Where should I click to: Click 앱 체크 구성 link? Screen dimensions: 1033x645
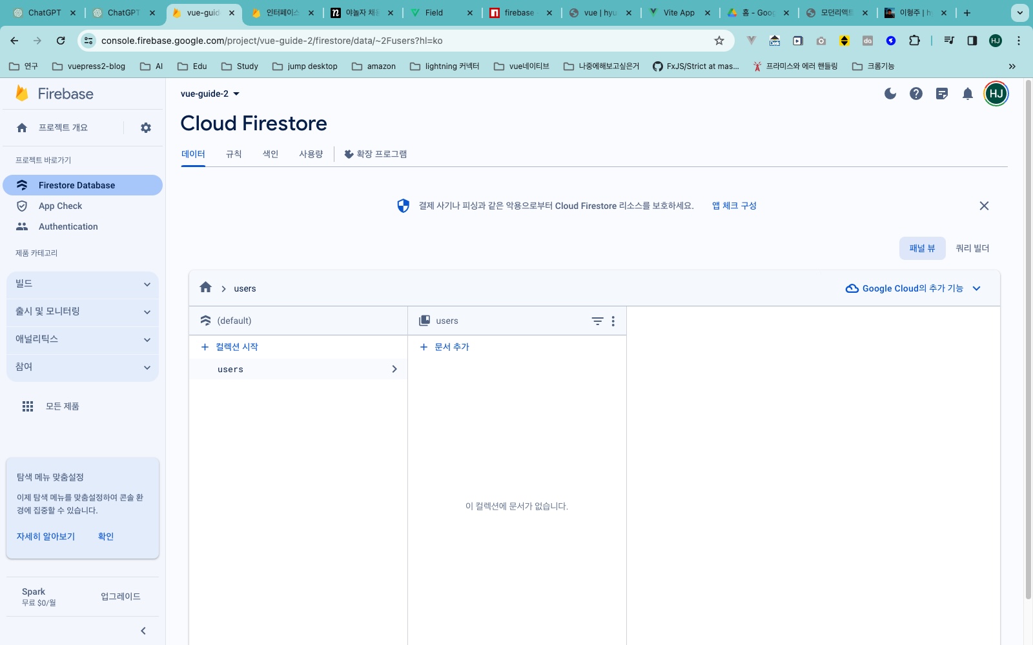click(x=734, y=206)
